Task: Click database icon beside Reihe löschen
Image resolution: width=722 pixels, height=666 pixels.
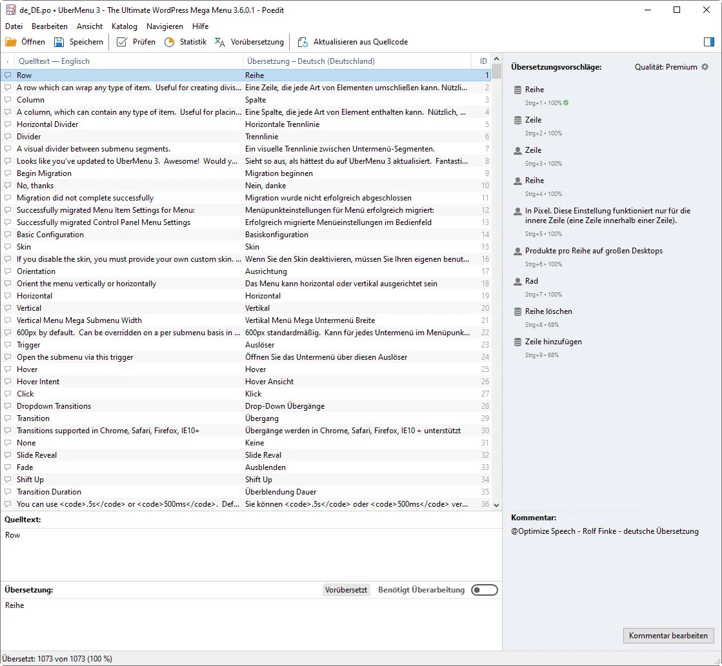Action: (517, 311)
